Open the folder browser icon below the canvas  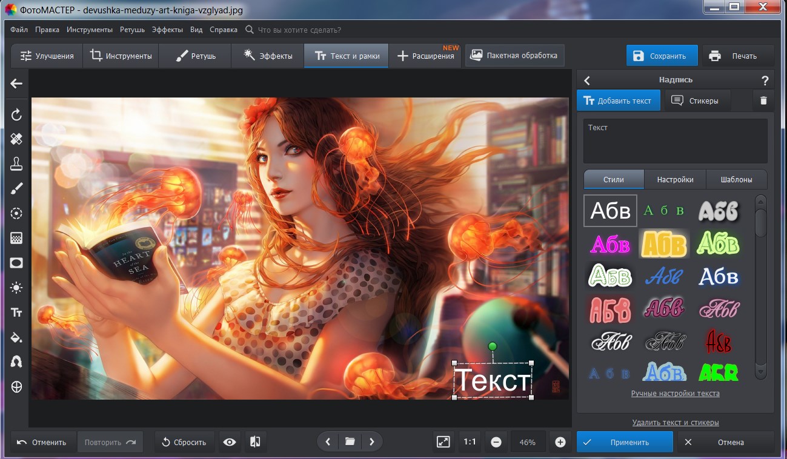[350, 442]
